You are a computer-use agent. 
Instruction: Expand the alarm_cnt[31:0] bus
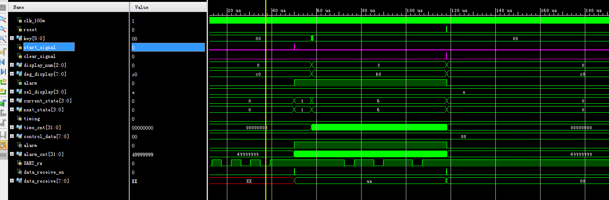[12, 154]
